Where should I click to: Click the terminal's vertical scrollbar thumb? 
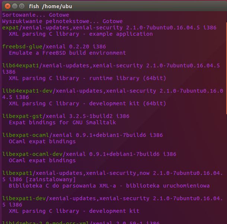(x=226, y=67)
